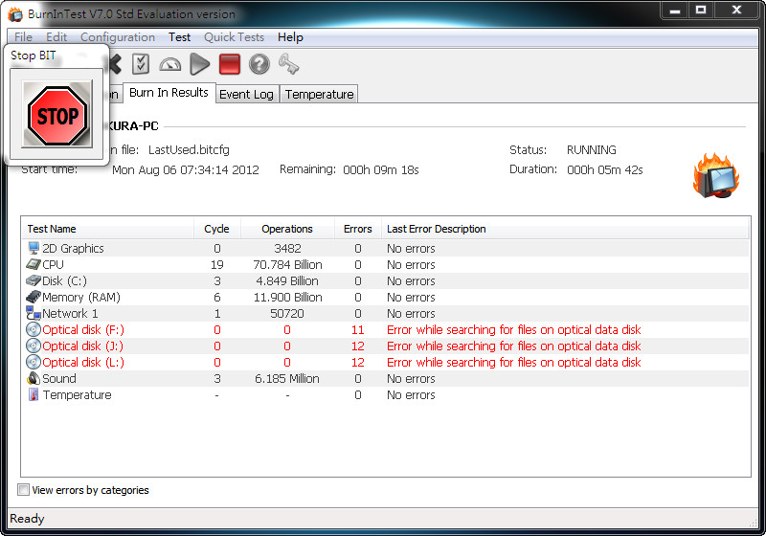
Task: Click the 50720 operations value
Action: tap(287, 313)
